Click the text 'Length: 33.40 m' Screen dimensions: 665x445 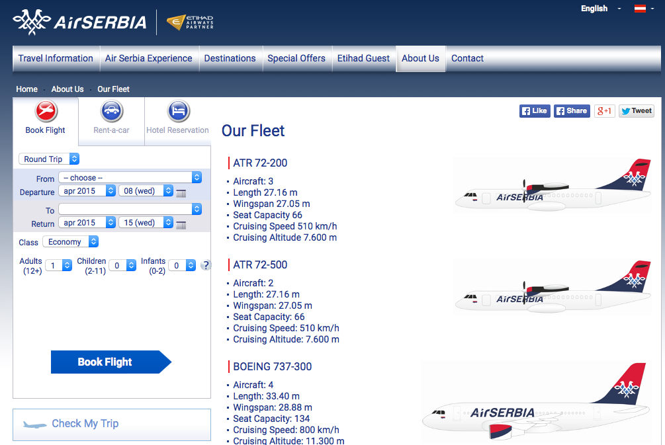click(x=267, y=396)
